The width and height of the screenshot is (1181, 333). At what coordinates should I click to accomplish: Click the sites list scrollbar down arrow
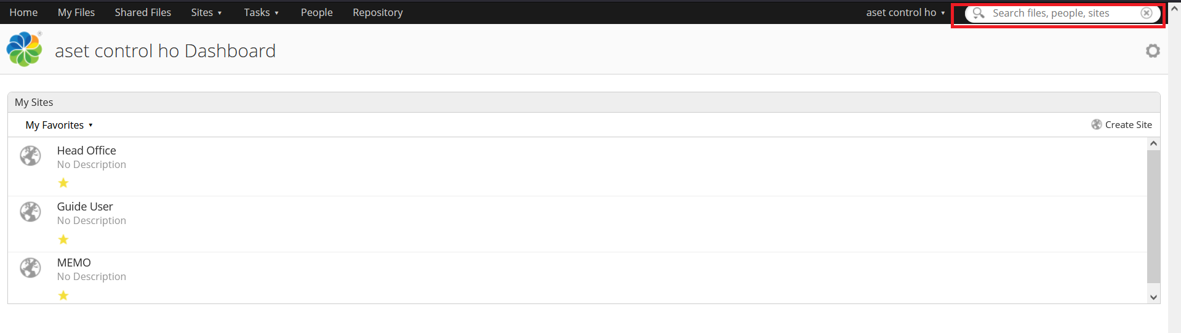[x=1154, y=297]
